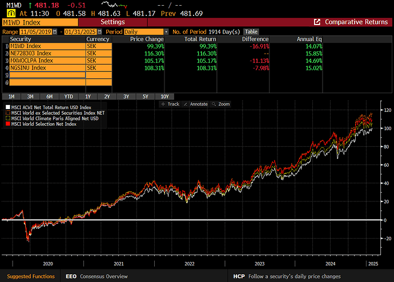This screenshot has height=282, width=394.
Task: Click the MSCI World ex Selected orange swatch
Action: click(x=8, y=113)
